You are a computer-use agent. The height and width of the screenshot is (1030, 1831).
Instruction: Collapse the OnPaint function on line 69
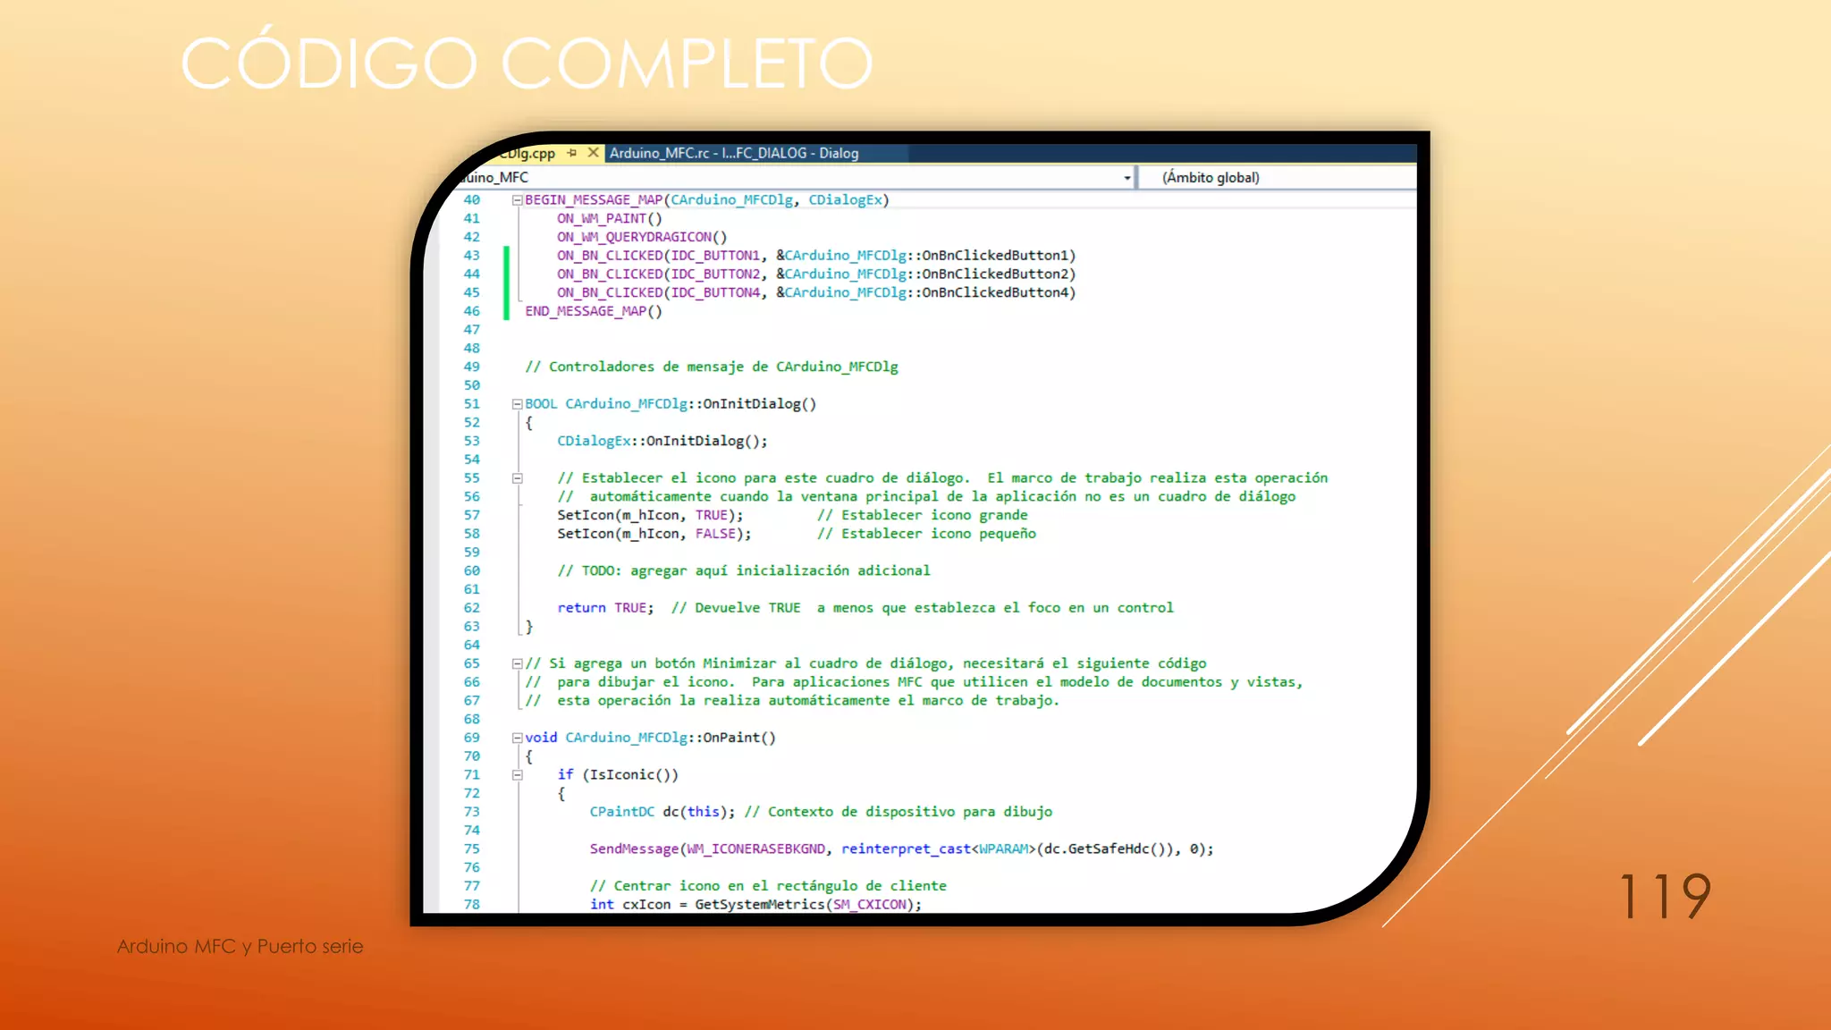click(x=517, y=738)
